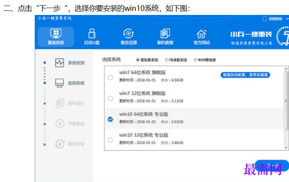The height and width of the screenshot is (182, 289).
Task: Click the win10 64位系统 专业版 title
Action: click(144, 114)
